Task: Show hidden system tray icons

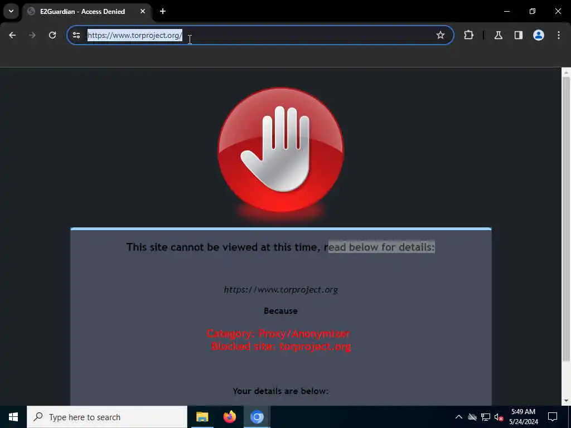Action: tap(459, 417)
